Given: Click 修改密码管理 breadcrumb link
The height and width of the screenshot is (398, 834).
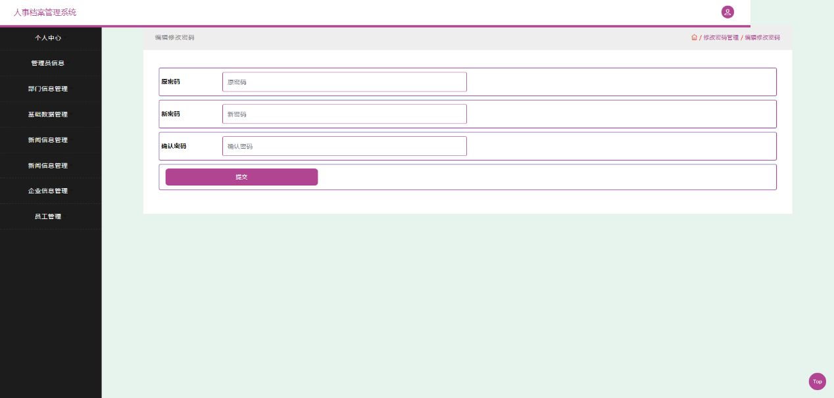Looking at the screenshot, I should [721, 37].
